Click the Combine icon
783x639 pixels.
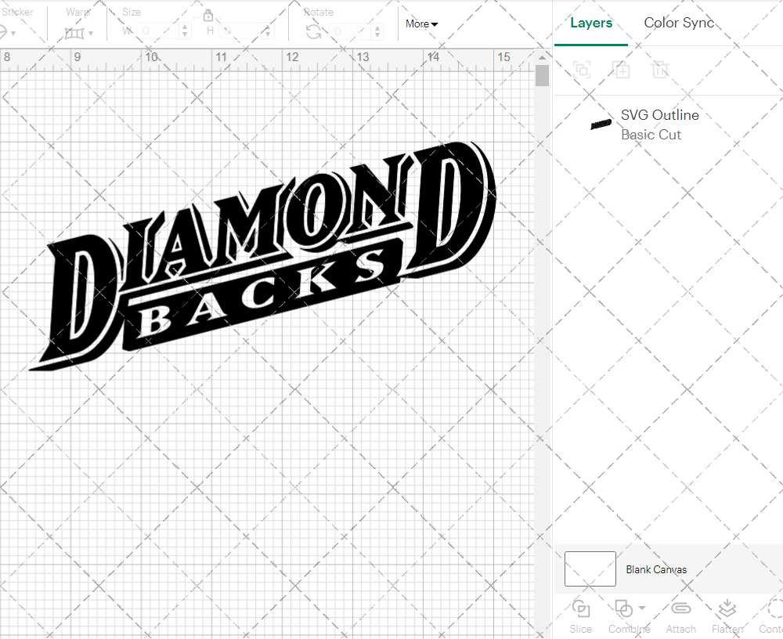click(624, 608)
